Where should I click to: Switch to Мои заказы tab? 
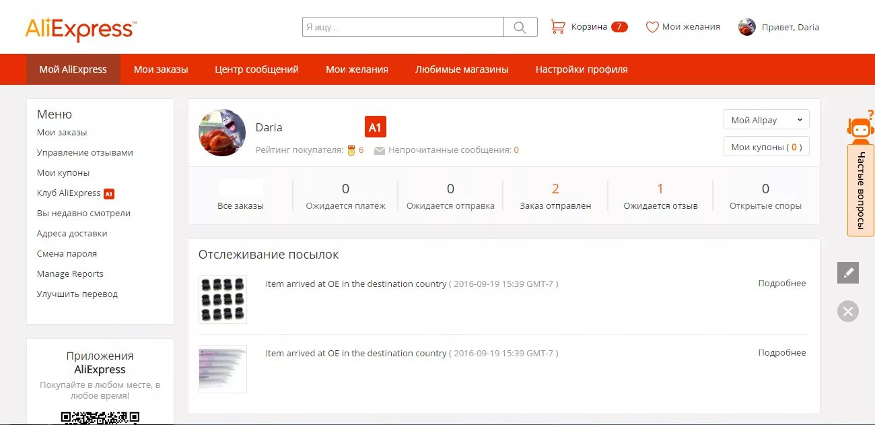point(161,69)
